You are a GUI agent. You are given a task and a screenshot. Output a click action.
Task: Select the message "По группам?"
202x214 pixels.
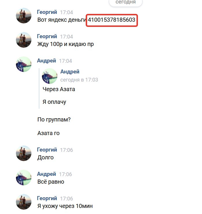(54, 120)
